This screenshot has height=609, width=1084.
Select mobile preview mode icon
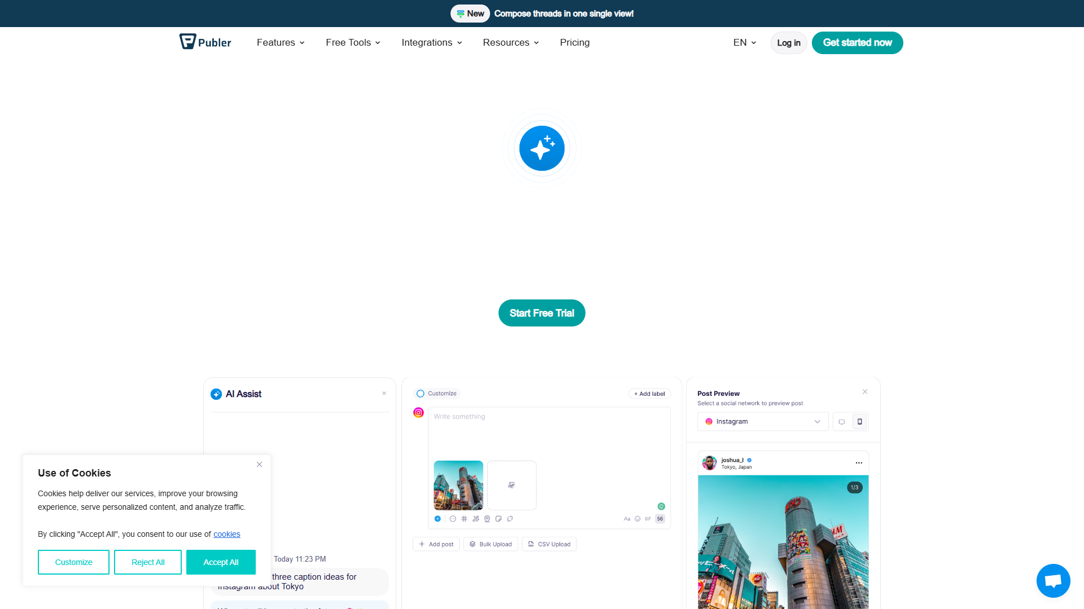[x=860, y=422]
